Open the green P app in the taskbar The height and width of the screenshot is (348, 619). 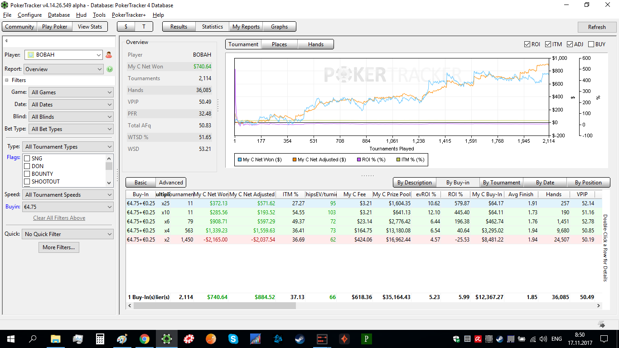click(x=367, y=338)
